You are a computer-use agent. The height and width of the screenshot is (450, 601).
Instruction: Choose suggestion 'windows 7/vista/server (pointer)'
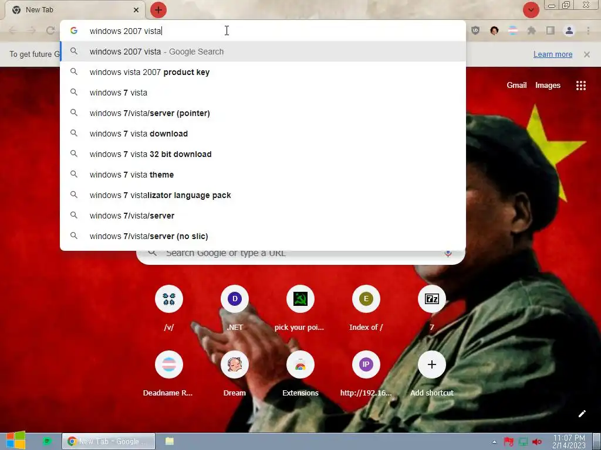pyautogui.click(x=262, y=113)
